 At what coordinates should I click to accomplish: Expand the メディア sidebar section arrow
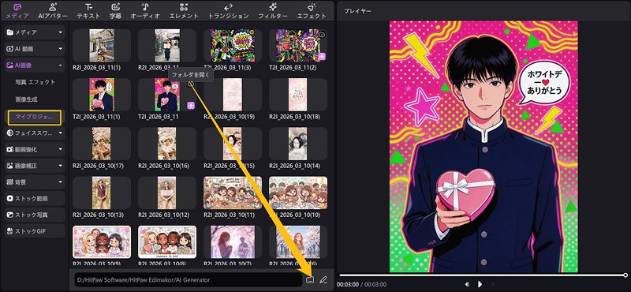click(x=61, y=32)
